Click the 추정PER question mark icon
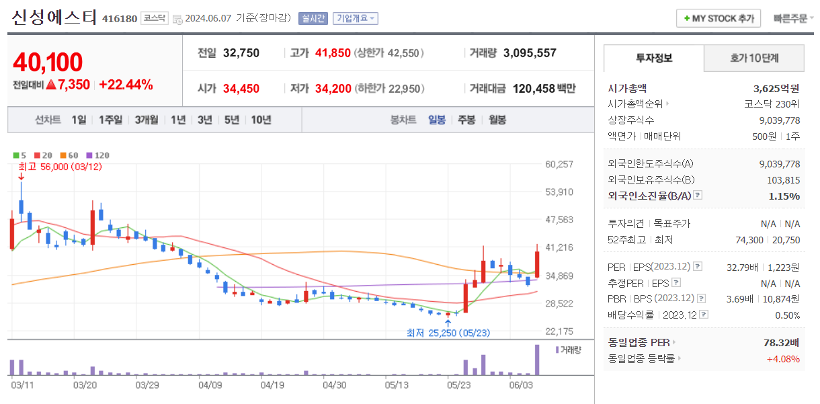The width and height of the screenshot is (820, 404). click(676, 282)
